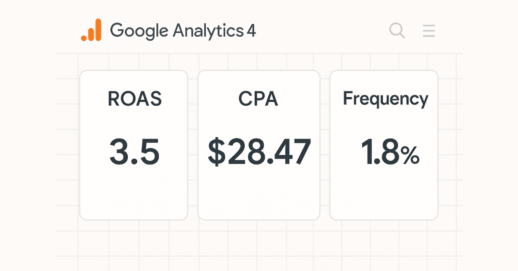The image size is (518, 271).
Task: Open the hamburger menu icon
Action: (429, 31)
